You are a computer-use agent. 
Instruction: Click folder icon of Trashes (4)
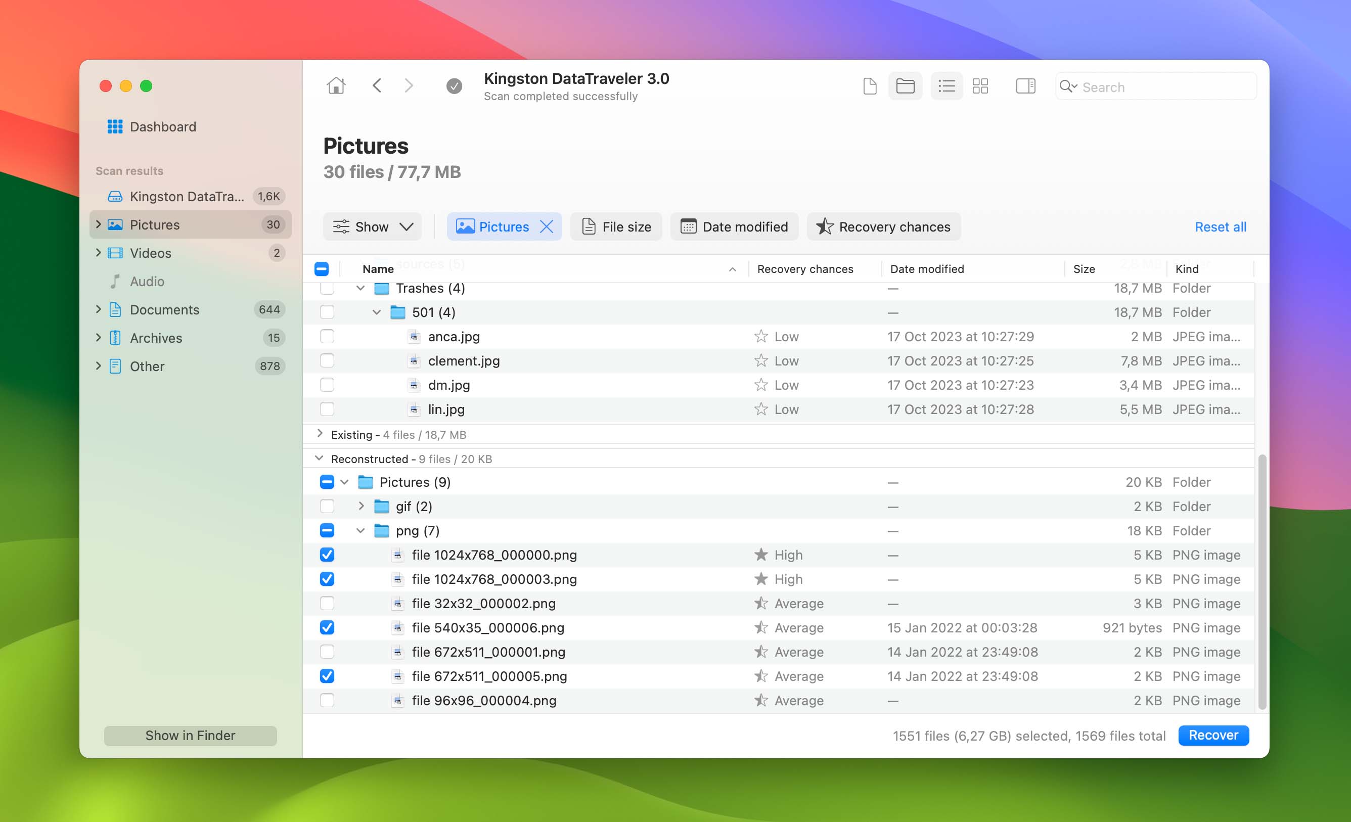[382, 289]
